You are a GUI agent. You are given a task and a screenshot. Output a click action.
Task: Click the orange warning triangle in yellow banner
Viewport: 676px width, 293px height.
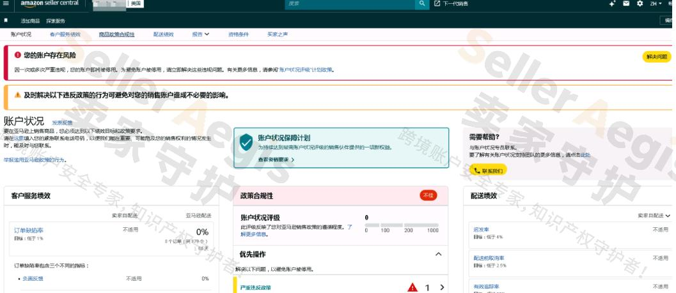click(18, 94)
